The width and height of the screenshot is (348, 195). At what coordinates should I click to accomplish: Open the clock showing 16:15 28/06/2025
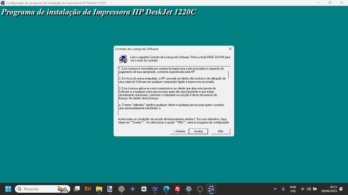329,189
